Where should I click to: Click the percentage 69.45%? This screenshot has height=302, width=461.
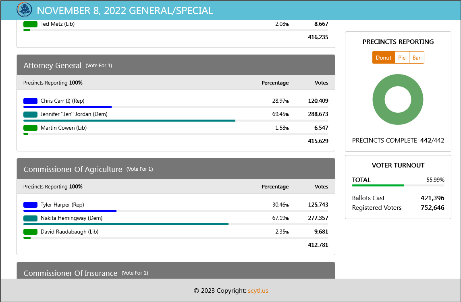[x=280, y=114]
